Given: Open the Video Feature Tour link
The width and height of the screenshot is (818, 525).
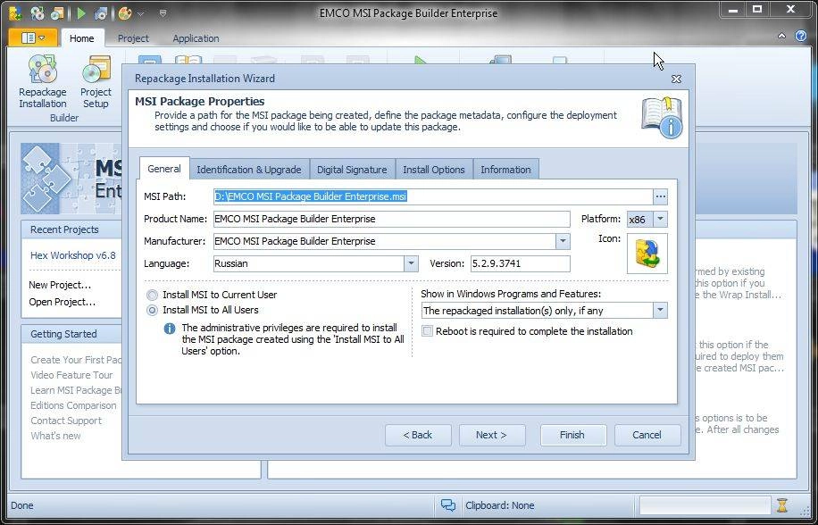Looking at the screenshot, I should point(71,375).
